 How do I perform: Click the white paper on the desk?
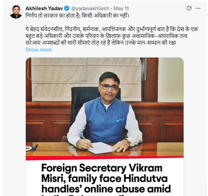pos(100,148)
